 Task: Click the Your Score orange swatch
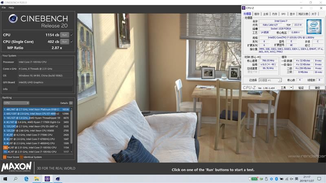pyautogui.click(x=4, y=157)
